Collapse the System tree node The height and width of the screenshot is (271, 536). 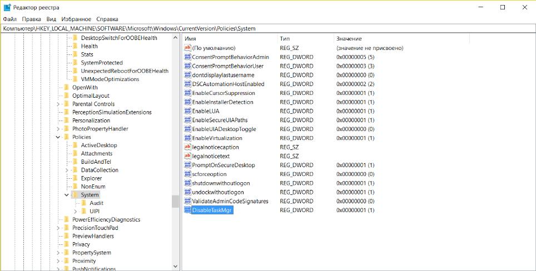pos(66,194)
